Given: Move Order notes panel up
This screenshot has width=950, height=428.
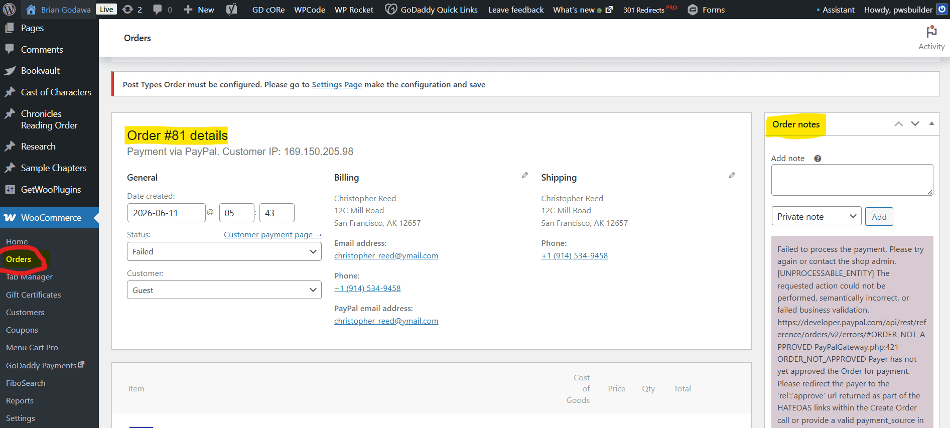Looking at the screenshot, I should pos(899,124).
